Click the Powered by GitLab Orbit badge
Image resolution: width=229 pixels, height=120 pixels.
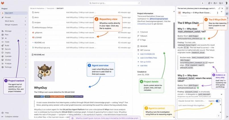(74, 97)
